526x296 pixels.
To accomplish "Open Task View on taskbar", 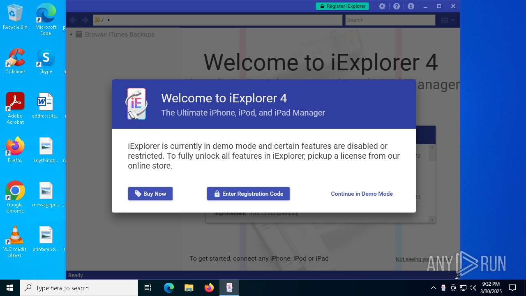I will click(x=148, y=288).
